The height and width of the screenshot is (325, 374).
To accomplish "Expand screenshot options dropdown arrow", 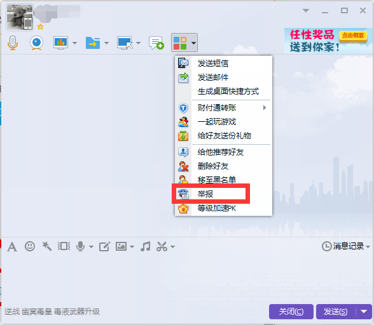I will (173, 247).
